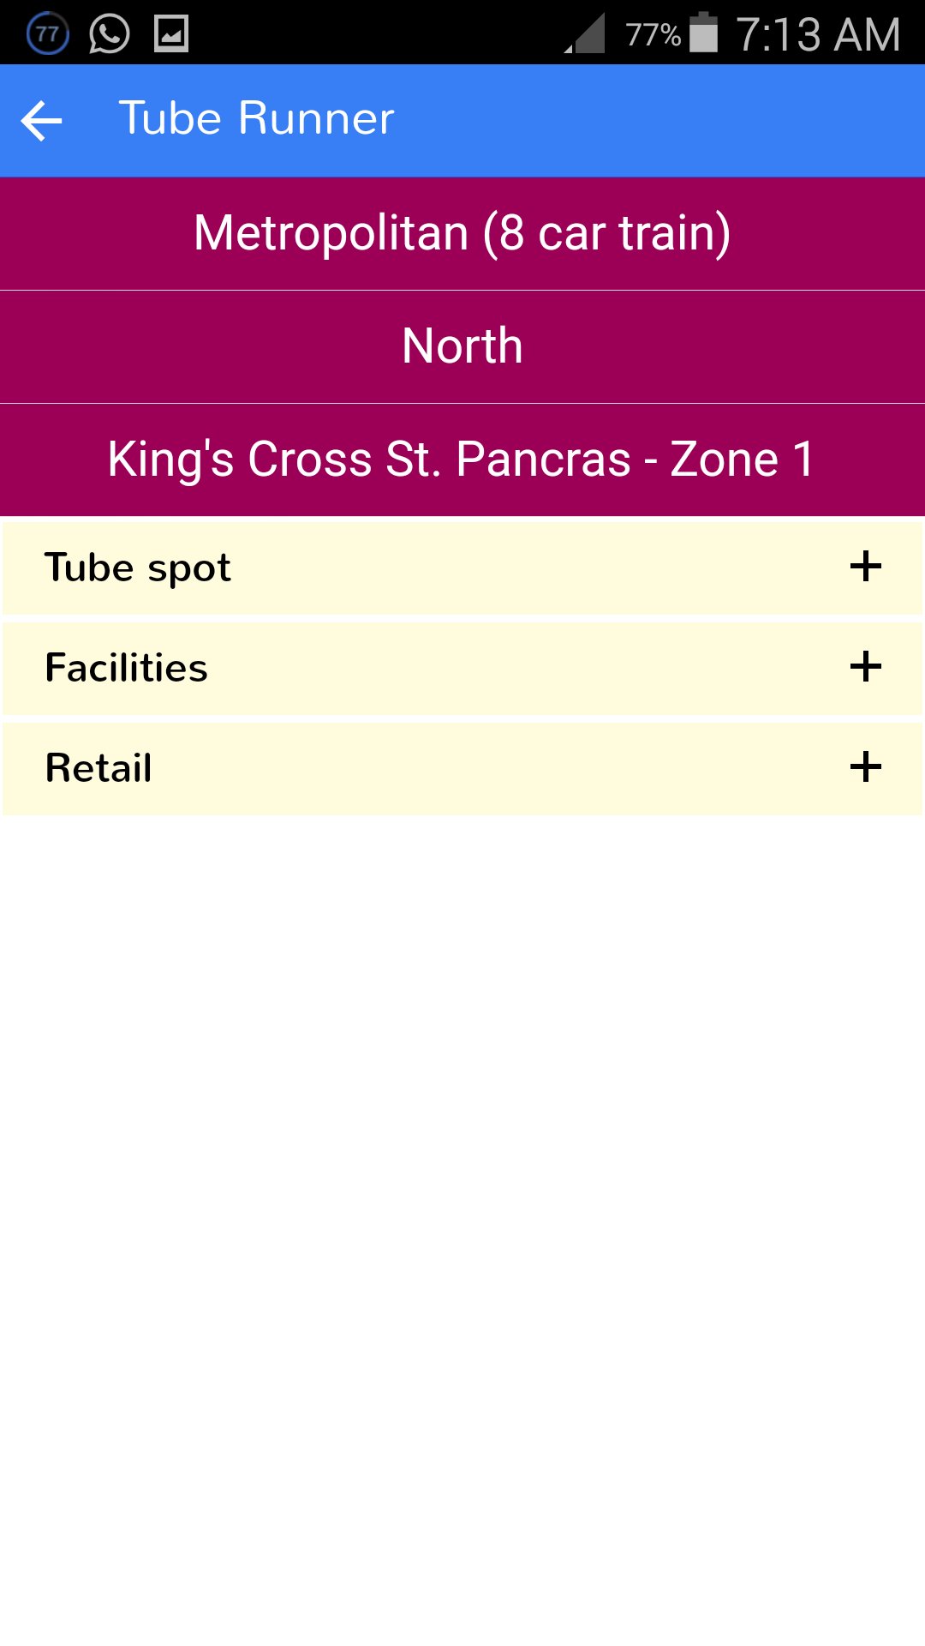Image resolution: width=925 pixels, height=1646 pixels.
Task: Tap the Tube spot label
Action: point(138,568)
